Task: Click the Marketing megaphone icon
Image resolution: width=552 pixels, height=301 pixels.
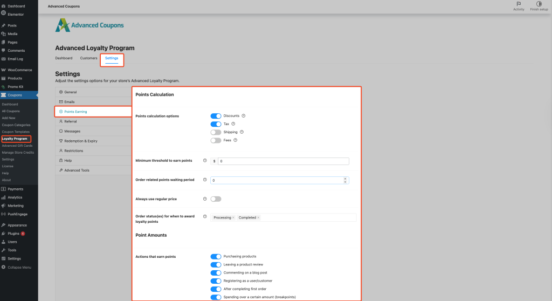Action: pos(4,206)
